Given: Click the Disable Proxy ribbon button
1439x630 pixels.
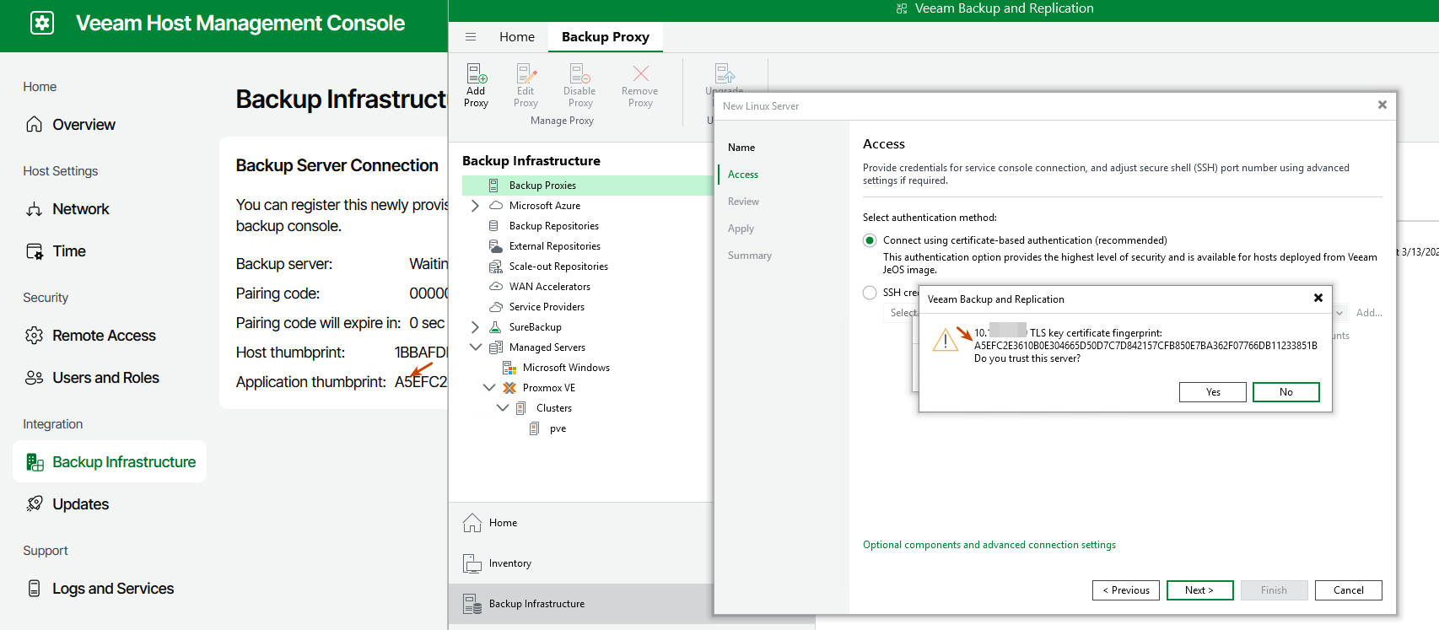Looking at the screenshot, I should [x=579, y=85].
